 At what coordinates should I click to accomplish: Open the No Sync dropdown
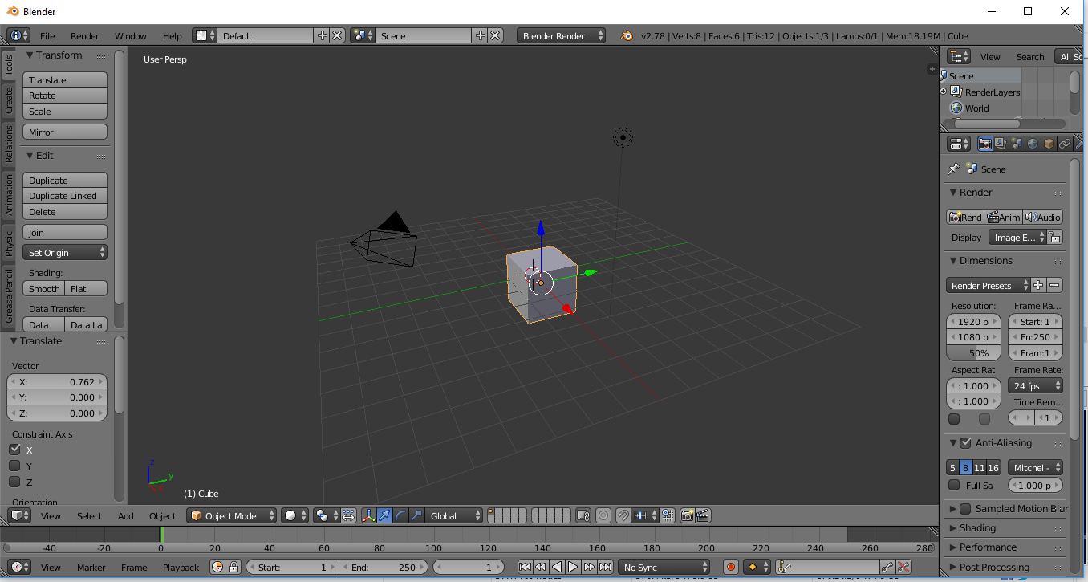664,567
